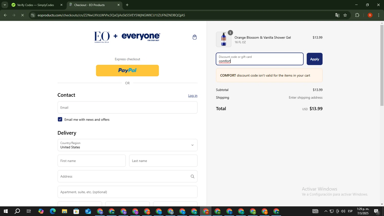
Task: Close the Verify Codes tab
Action: click(61, 5)
